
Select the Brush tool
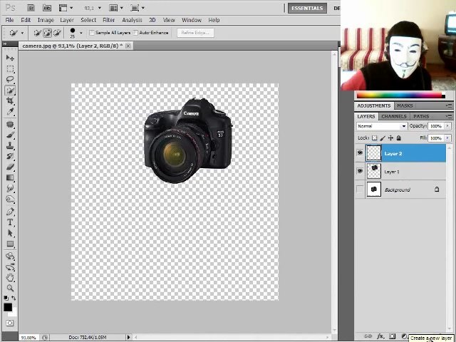click(x=10, y=135)
